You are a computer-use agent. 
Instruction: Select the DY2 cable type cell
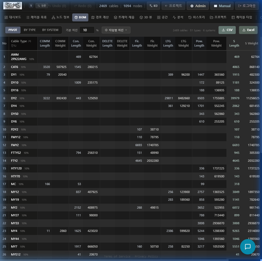pyautogui.click(x=23, y=98)
